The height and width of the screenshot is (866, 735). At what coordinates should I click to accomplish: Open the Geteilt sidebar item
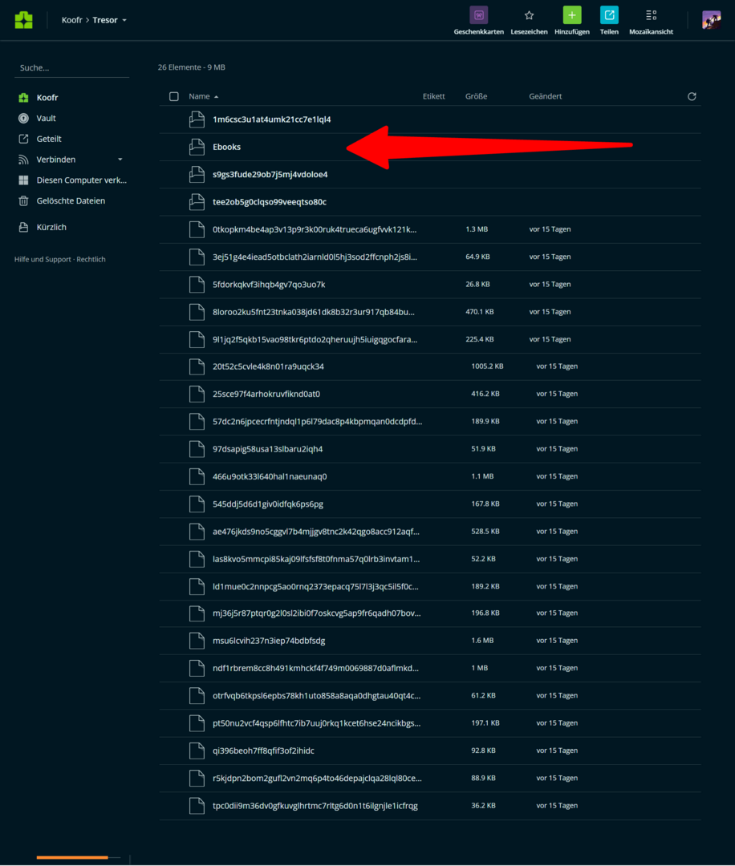click(x=49, y=139)
